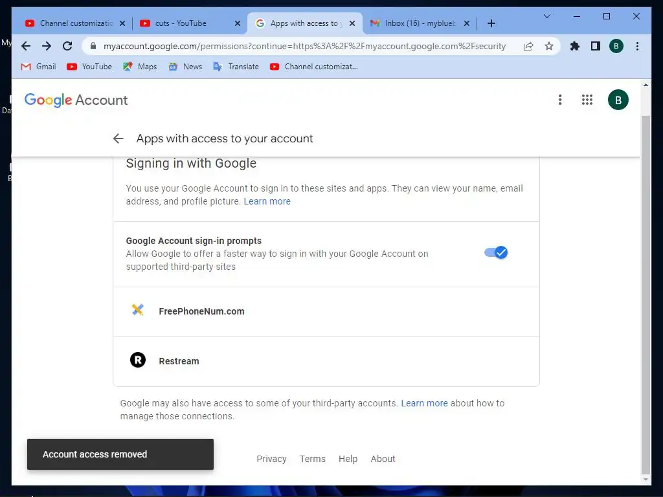
Task: Close the Apps with access tab
Action: (352, 24)
